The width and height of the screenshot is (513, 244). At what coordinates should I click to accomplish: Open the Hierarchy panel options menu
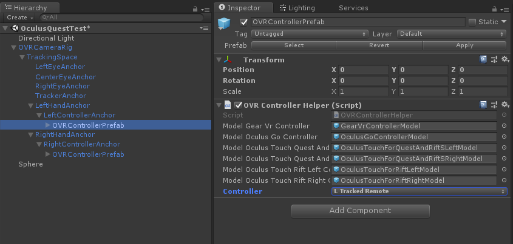pyautogui.click(x=205, y=10)
